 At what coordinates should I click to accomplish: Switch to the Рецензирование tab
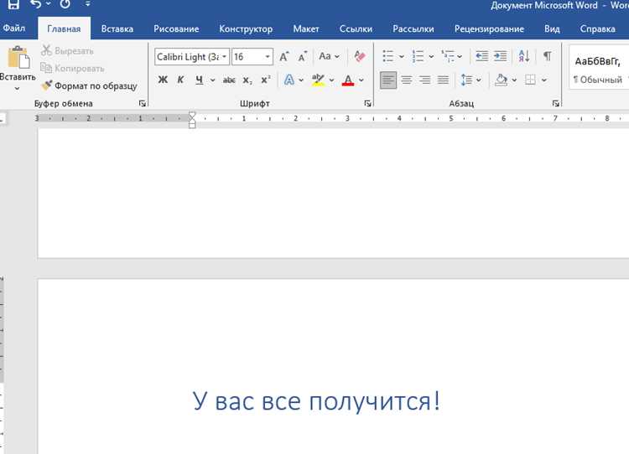(489, 28)
